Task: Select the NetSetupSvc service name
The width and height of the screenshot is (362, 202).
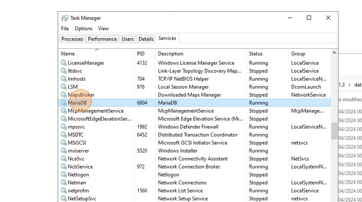Action: [x=82, y=199]
